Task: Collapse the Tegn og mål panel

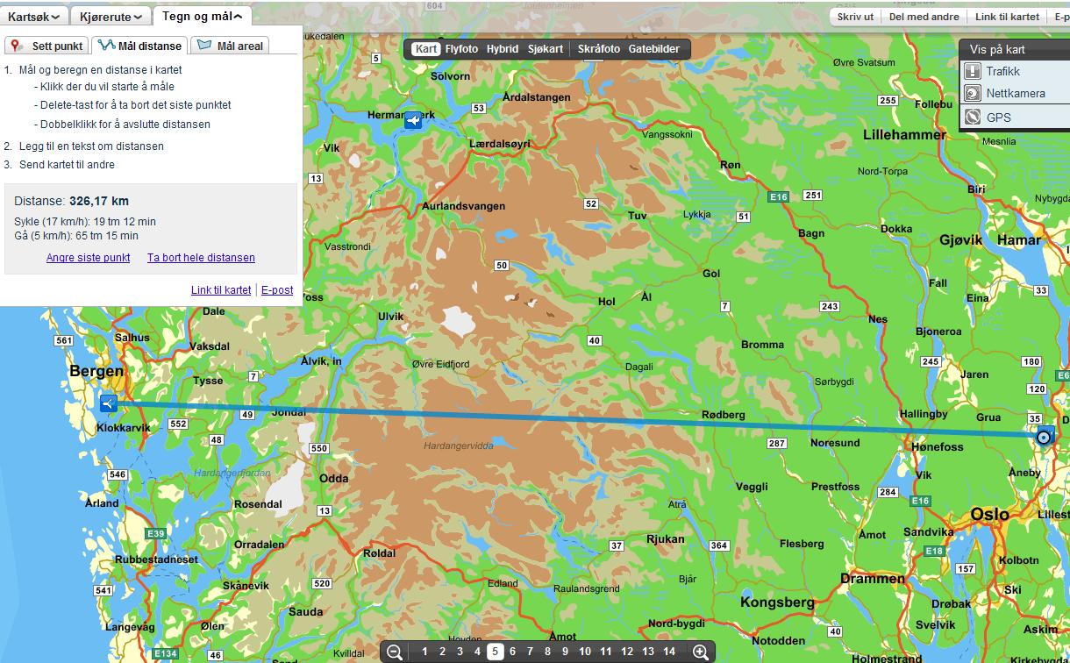Action: (x=203, y=16)
